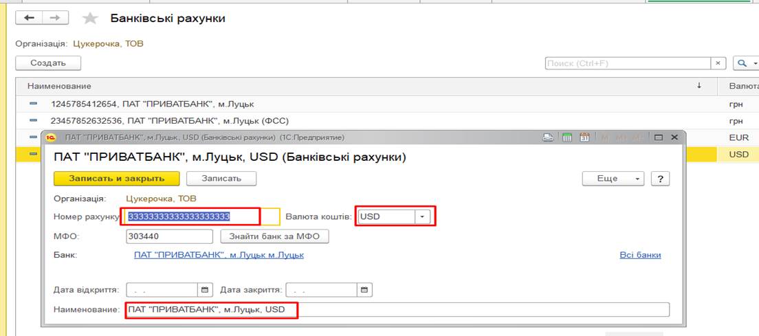Click the Знайти банк за МФО button
Viewport: 759px width, 336px height.
[x=274, y=236]
